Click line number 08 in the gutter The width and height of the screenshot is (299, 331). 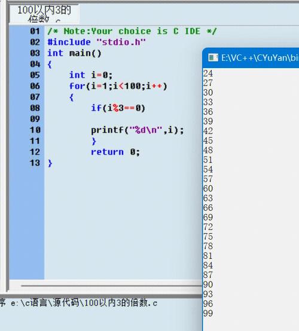(x=35, y=108)
